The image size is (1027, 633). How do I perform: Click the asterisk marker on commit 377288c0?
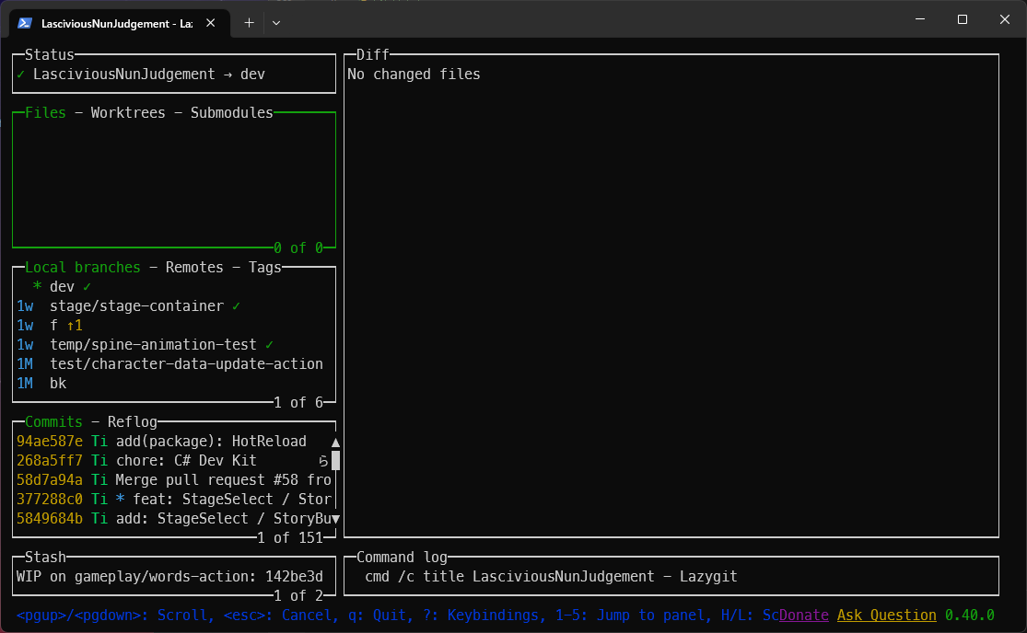tap(120, 499)
